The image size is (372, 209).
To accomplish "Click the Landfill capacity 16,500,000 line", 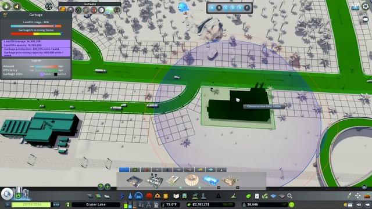I will point(23,45).
